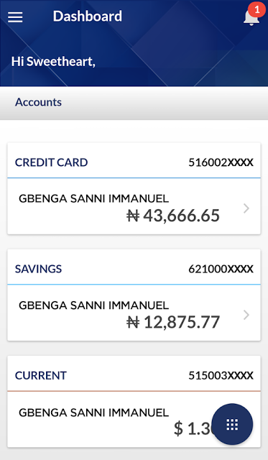Tap the red notification badge
Screen dimensions: 268x460
tap(257, 10)
